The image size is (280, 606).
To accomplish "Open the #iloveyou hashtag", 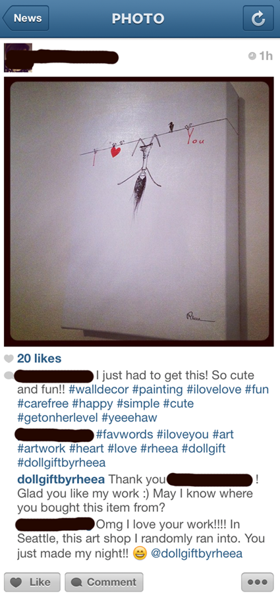I will point(183,434).
